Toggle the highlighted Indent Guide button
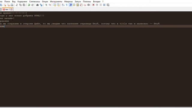 coord(70,5)
